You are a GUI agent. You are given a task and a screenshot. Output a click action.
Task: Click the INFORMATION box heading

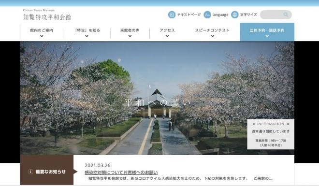[x=271, y=124]
